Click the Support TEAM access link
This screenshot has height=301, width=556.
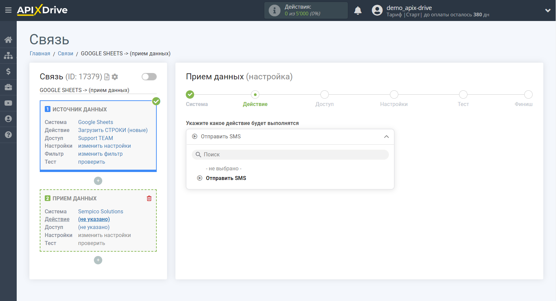pos(96,138)
